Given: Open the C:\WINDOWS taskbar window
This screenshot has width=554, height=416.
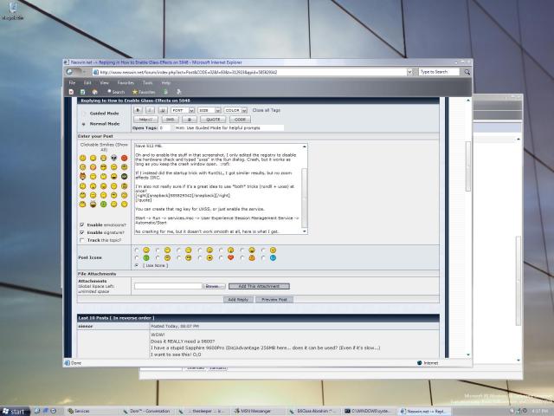Looking at the screenshot, I should [x=368, y=411].
